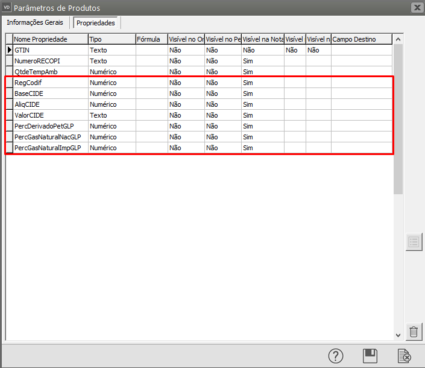
Task: Click the empty Fórmula cell of GTIN
Action: 152,50
